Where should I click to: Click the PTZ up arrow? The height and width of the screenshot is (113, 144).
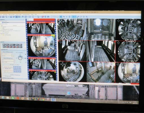pyautogui.click(x=20, y=54)
